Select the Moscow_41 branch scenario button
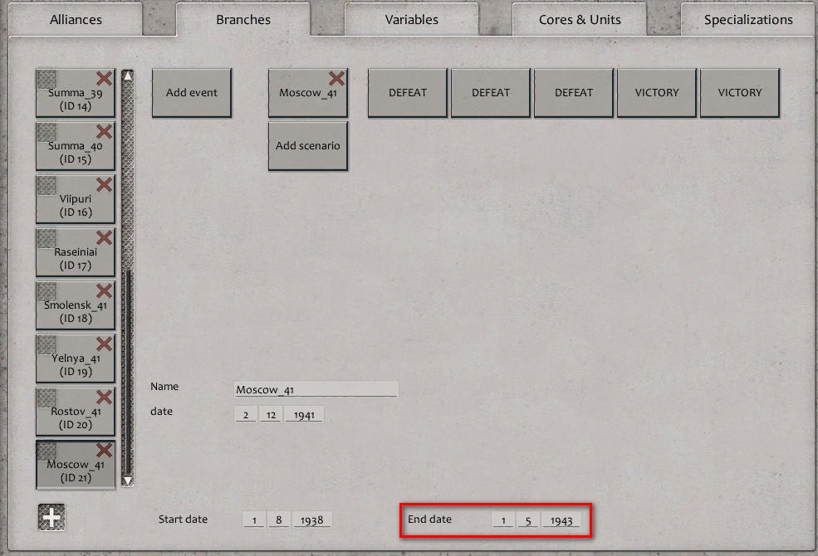818x556 pixels. pos(308,94)
